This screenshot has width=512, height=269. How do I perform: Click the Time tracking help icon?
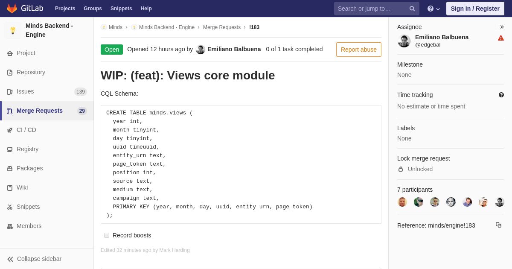point(501,95)
